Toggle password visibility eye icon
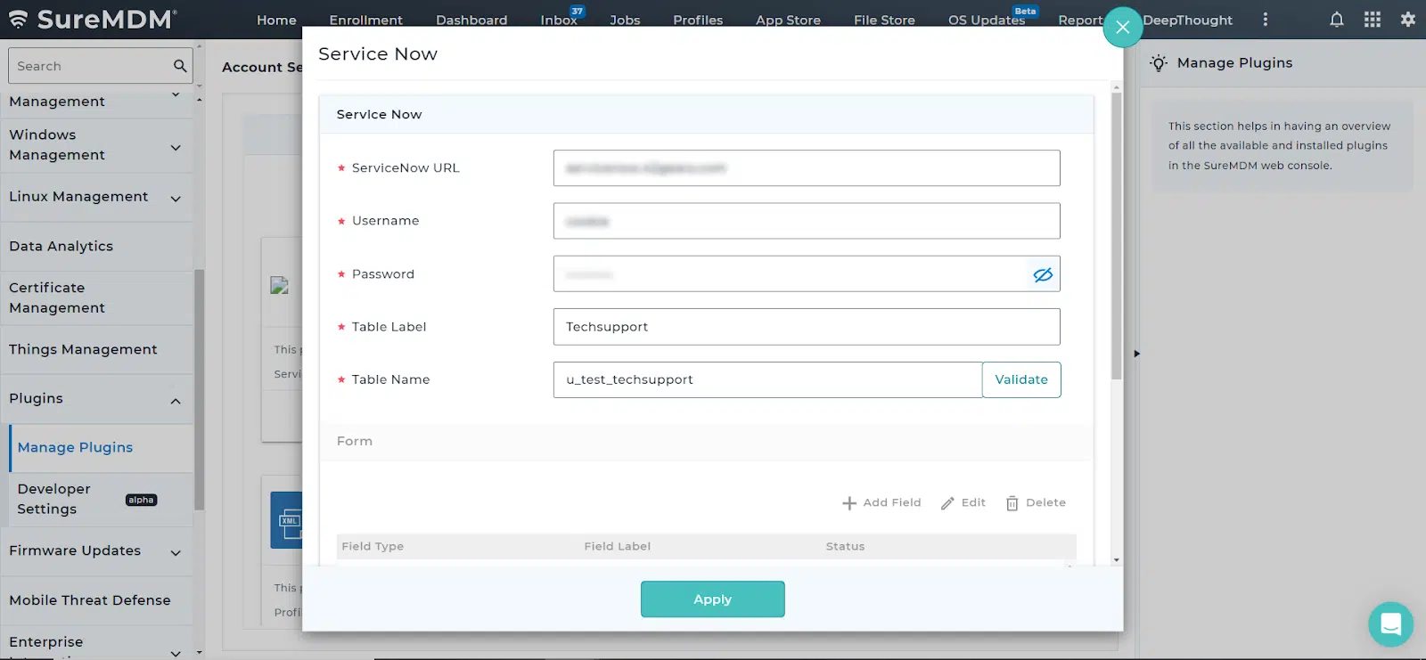 [x=1043, y=274]
